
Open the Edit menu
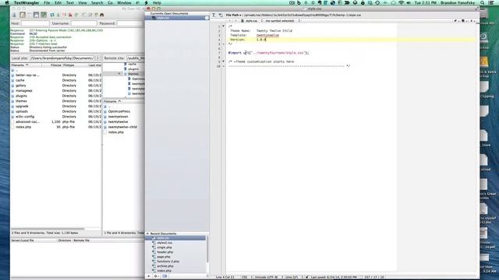point(58,3)
